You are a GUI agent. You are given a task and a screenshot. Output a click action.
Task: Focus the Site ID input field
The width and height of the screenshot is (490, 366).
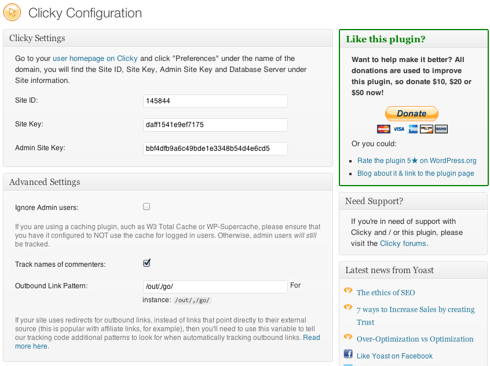click(x=215, y=101)
